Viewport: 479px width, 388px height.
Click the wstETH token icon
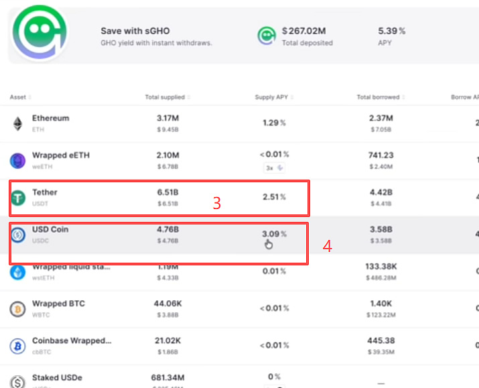pos(17,271)
